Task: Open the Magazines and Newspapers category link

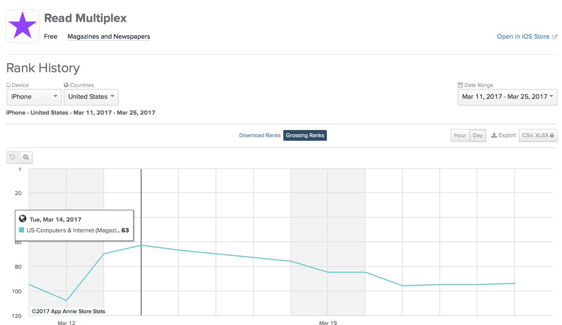Action: (x=109, y=36)
